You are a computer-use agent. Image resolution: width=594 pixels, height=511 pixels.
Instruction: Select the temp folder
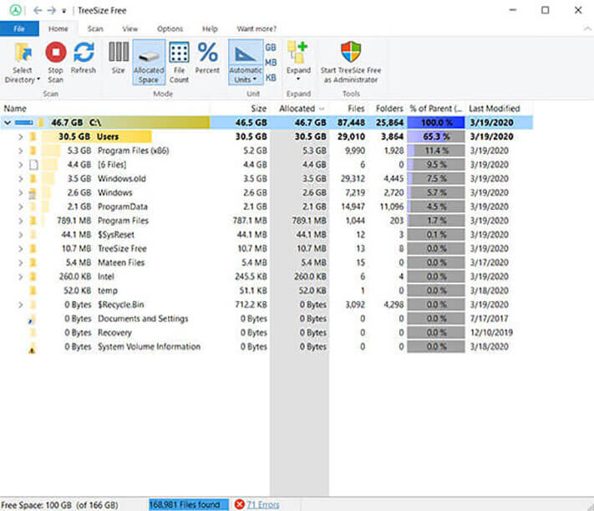(x=108, y=291)
